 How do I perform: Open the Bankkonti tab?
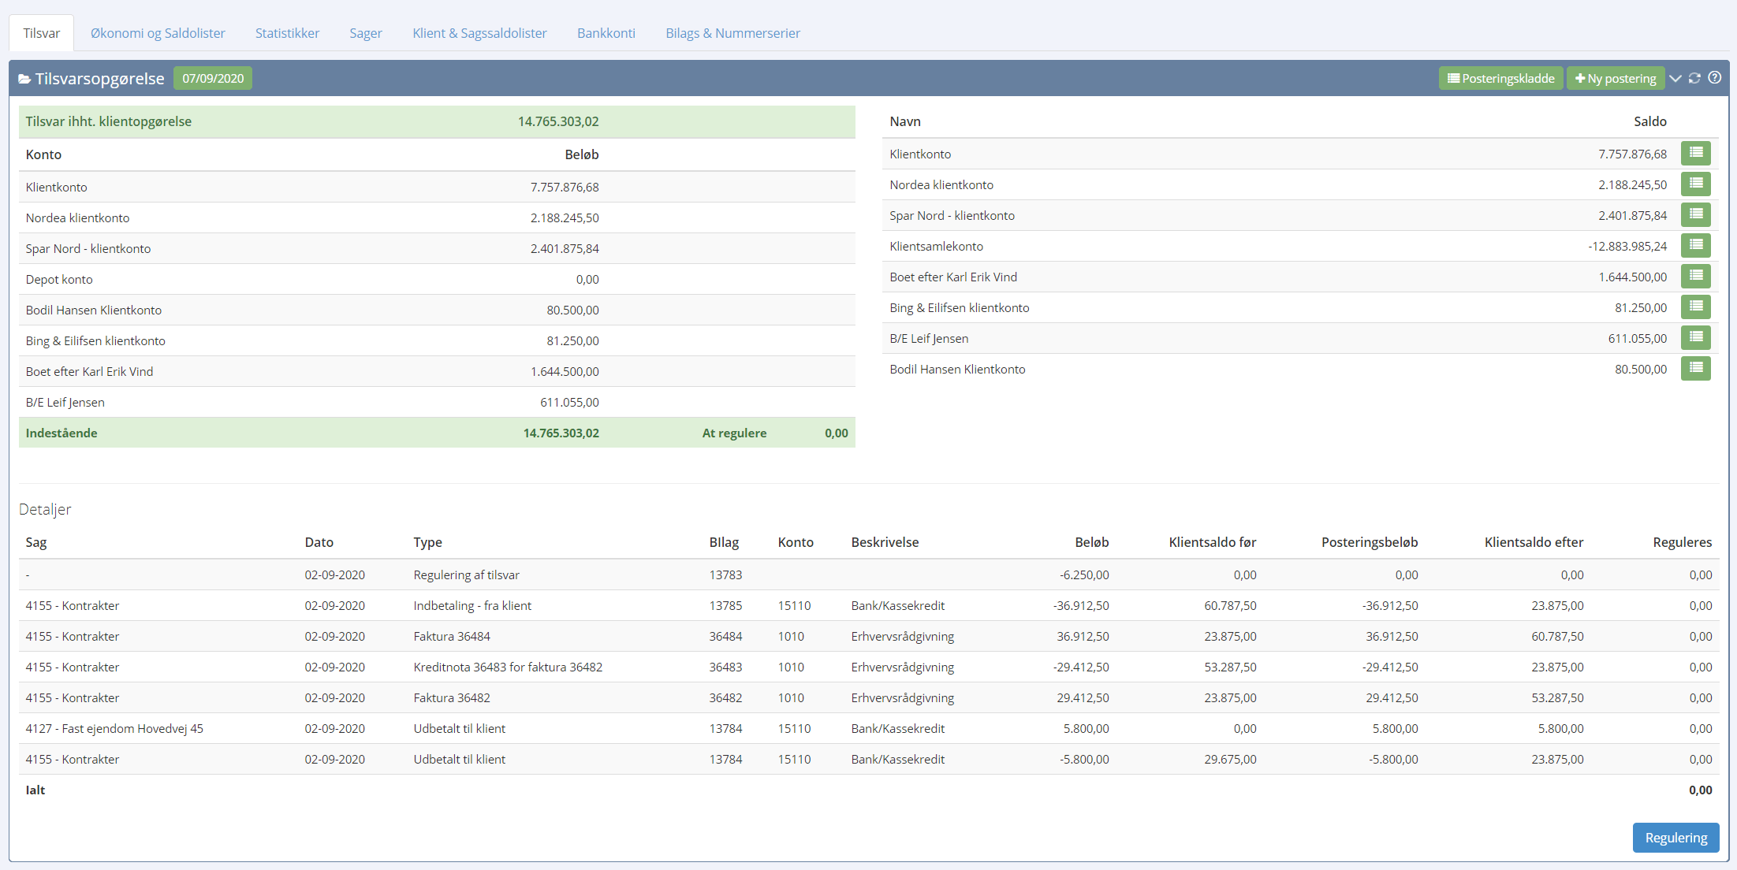coord(606,33)
